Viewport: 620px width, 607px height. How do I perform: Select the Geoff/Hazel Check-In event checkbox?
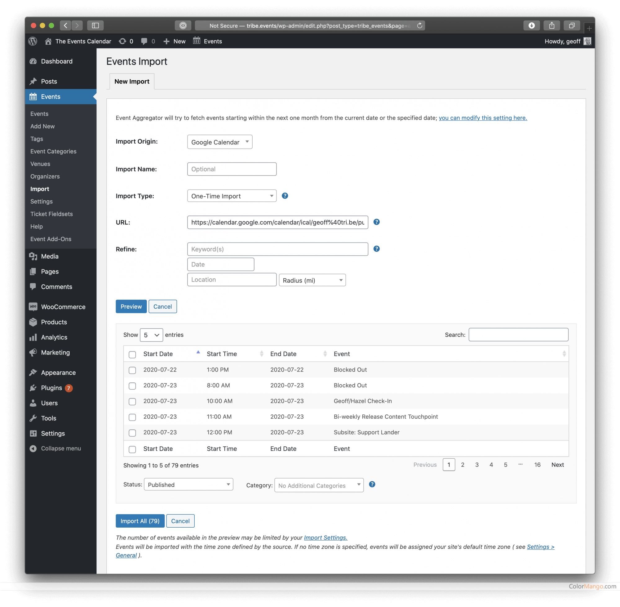pos(132,401)
